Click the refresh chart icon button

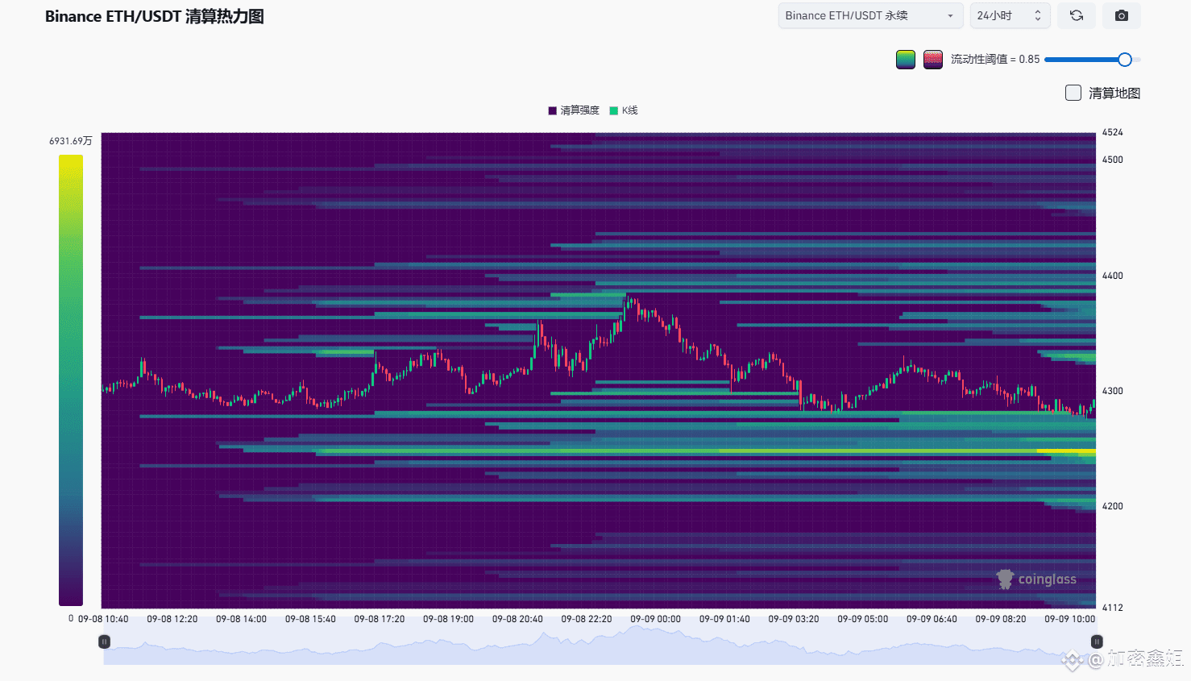[1077, 15]
